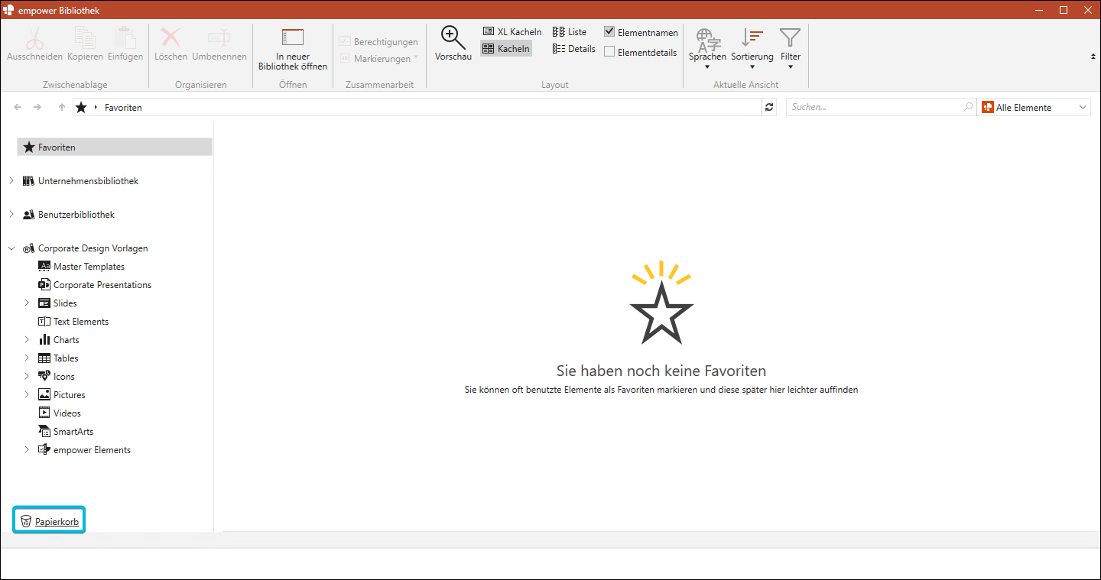Go up one level arrow

[x=62, y=108]
